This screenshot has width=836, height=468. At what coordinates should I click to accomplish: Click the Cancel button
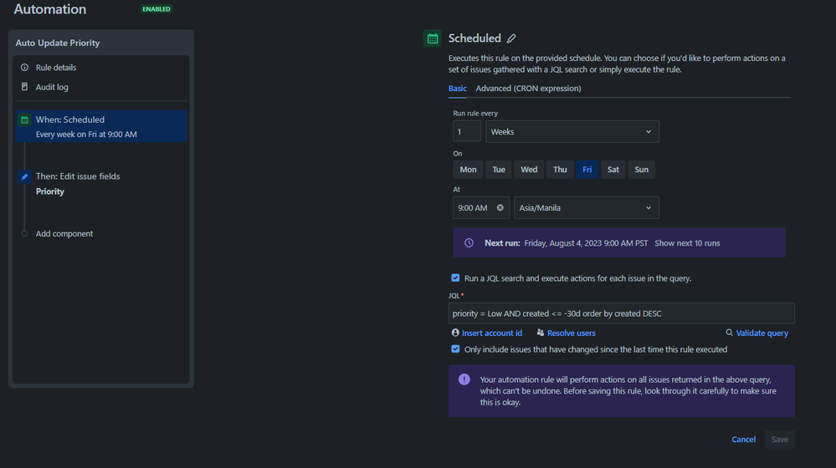(x=743, y=440)
